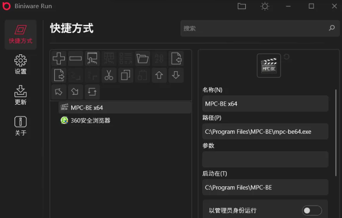342x218 pixels.
Task: Open the 设置 sidebar tab
Action: (20, 64)
